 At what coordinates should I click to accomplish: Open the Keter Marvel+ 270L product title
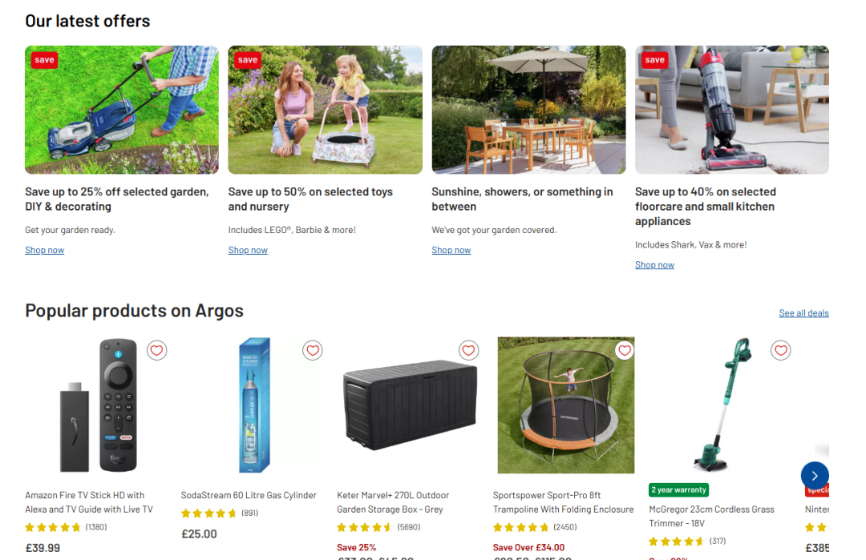tap(393, 502)
